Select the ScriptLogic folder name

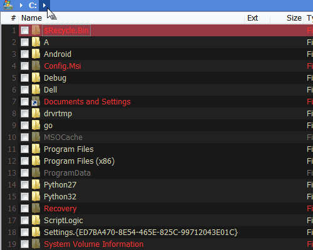click(63, 221)
